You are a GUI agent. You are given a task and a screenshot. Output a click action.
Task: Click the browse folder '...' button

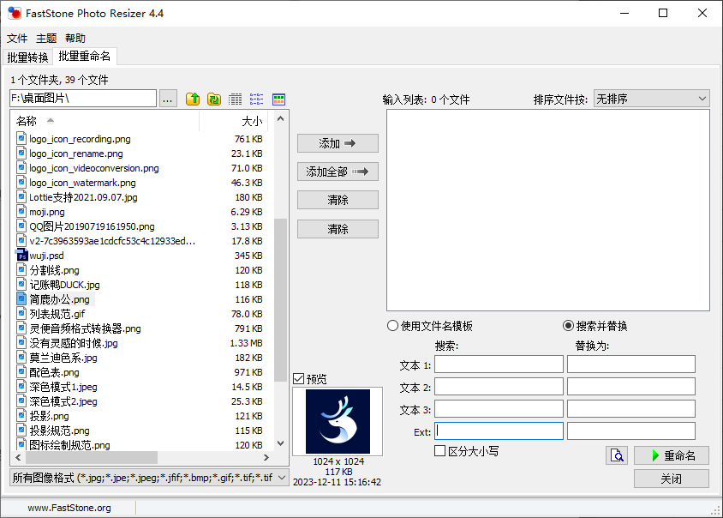click(x=168, y=99)
